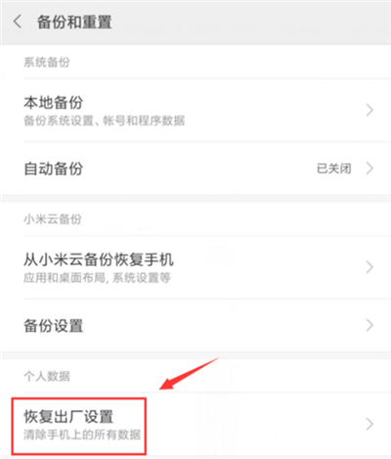The height and width of the screenshot is (459, 391).
Task: Select 从小米云备份恢复手机 entry
Action: pyautogui.click(x=195, y=267)
